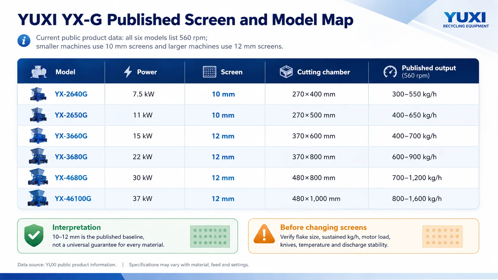This screenshot has width=498, height=280.
Task: Click the blue info icon beside the subtitle
Action: (24, 40)
